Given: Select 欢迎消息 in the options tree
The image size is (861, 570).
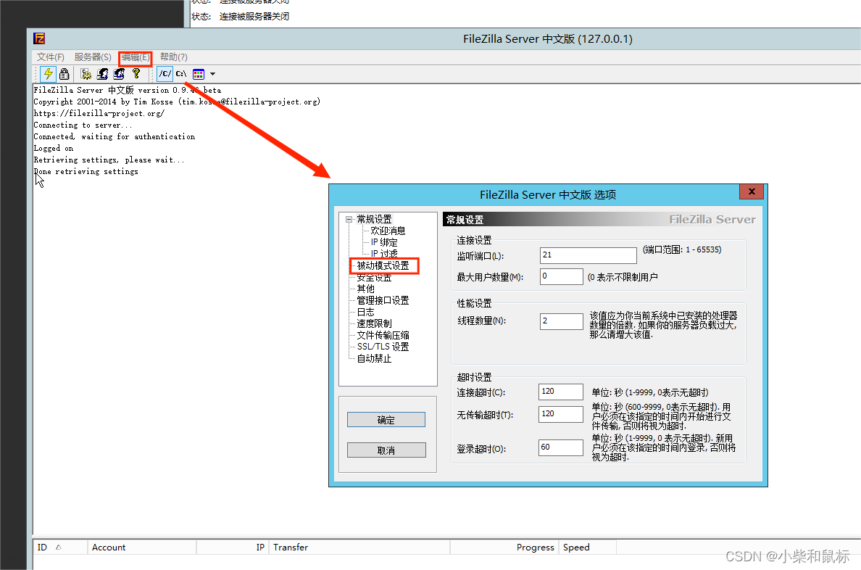Looking at the screenshot, I should pyautogui.click(x=388, y=231).
